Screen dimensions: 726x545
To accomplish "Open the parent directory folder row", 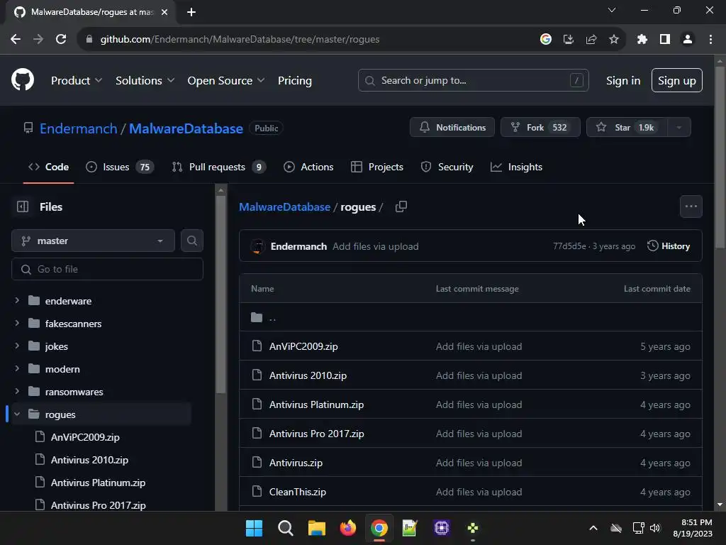I will pos(471,317).
